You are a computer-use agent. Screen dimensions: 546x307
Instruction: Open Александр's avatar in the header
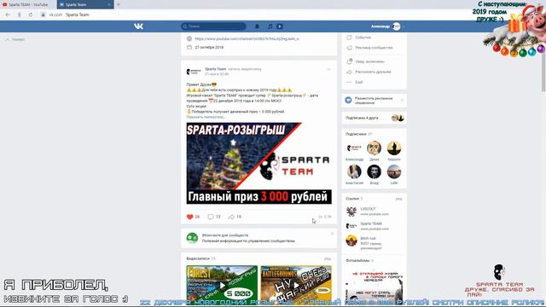(x=396, y=26)
